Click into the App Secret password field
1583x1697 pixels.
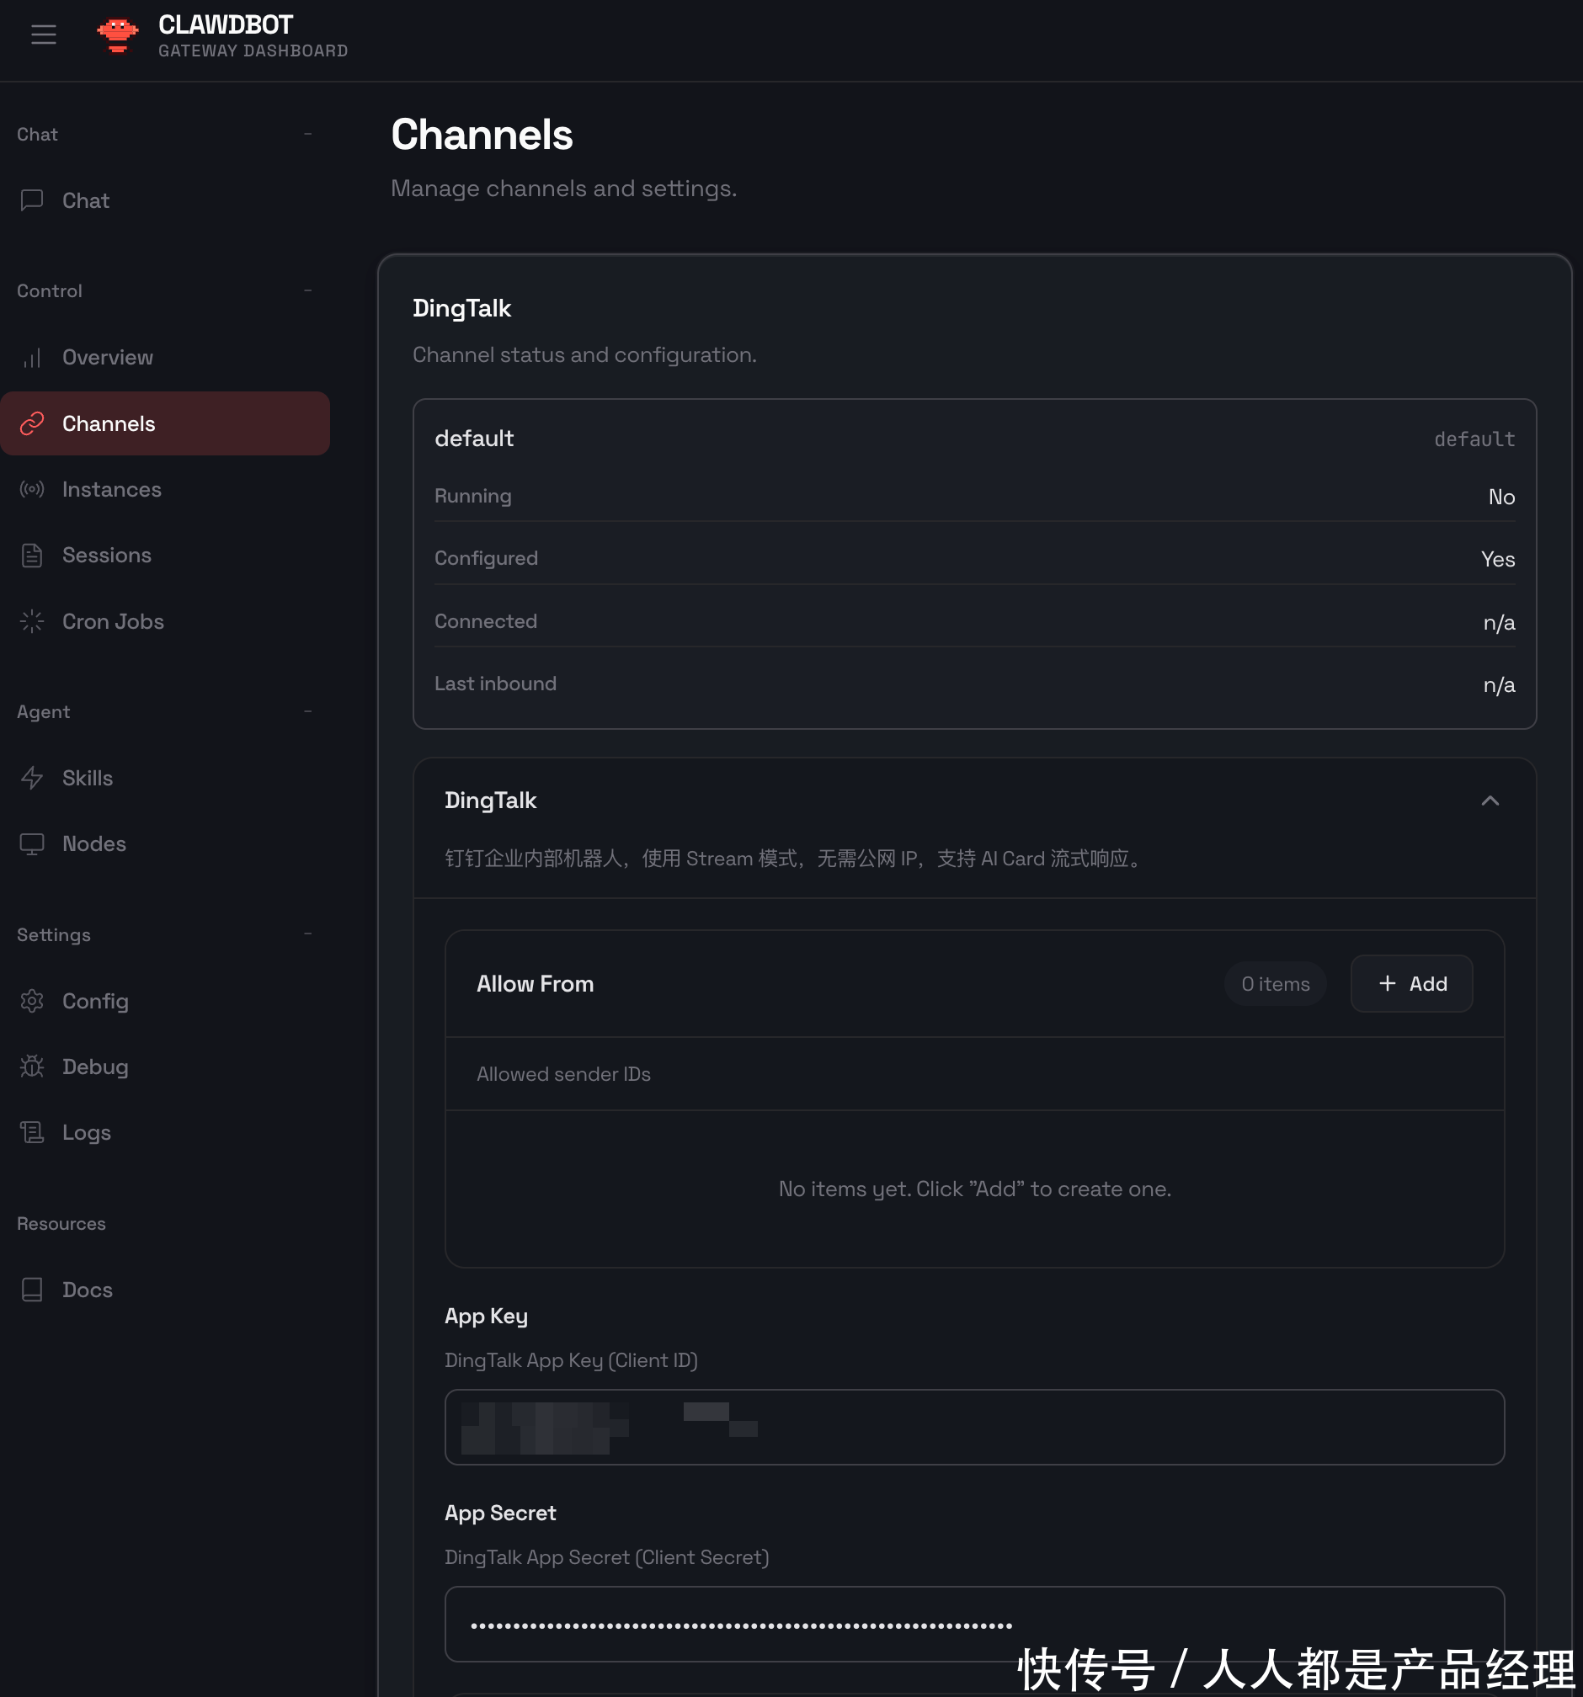point(973,1624)
